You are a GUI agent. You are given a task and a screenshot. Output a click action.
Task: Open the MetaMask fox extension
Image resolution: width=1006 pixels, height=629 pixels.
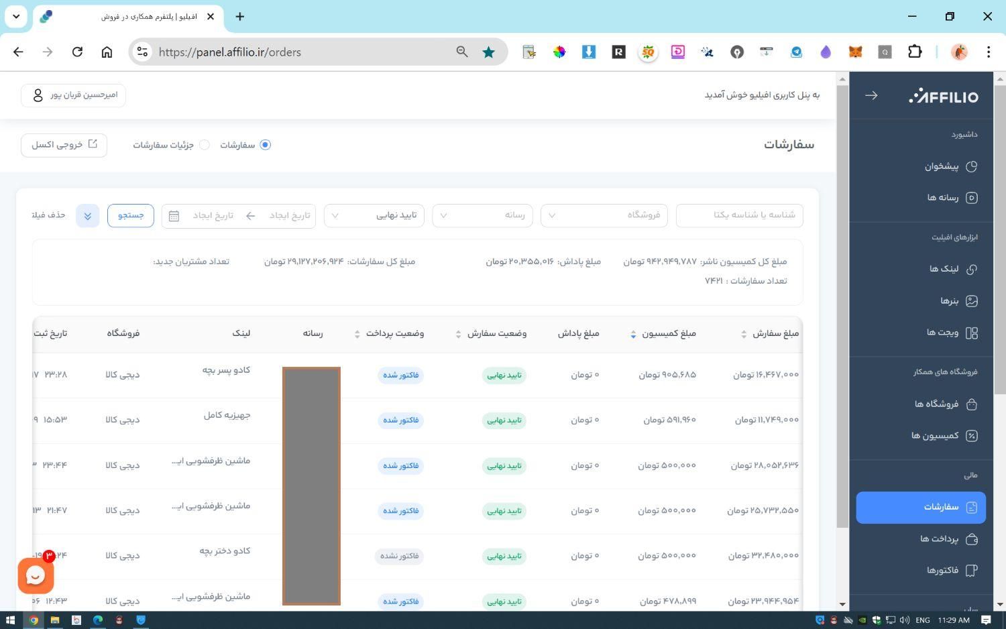click(855, 52)
